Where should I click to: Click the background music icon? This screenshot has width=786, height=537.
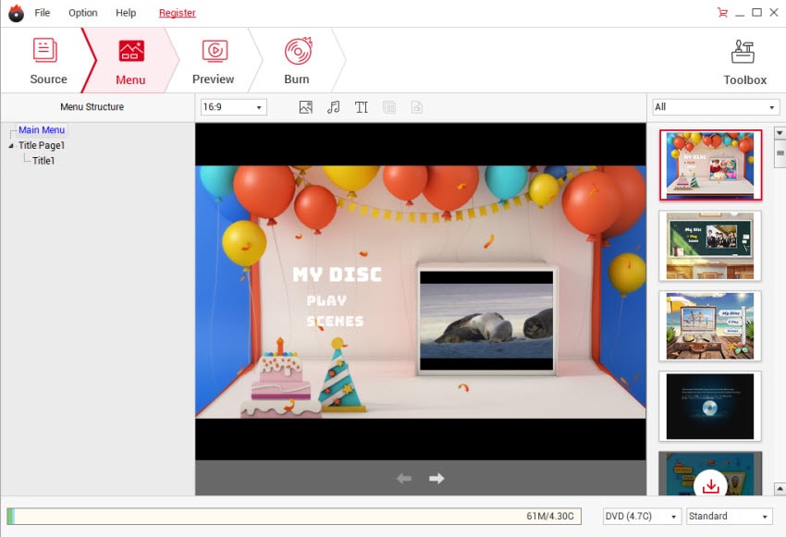click(x=333, y=106)
